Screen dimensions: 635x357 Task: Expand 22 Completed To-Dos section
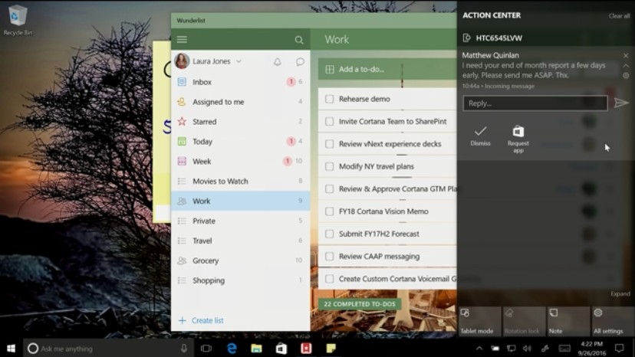tap(360, 304)
